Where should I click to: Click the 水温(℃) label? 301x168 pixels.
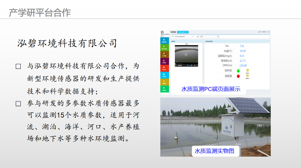point(228,51)
